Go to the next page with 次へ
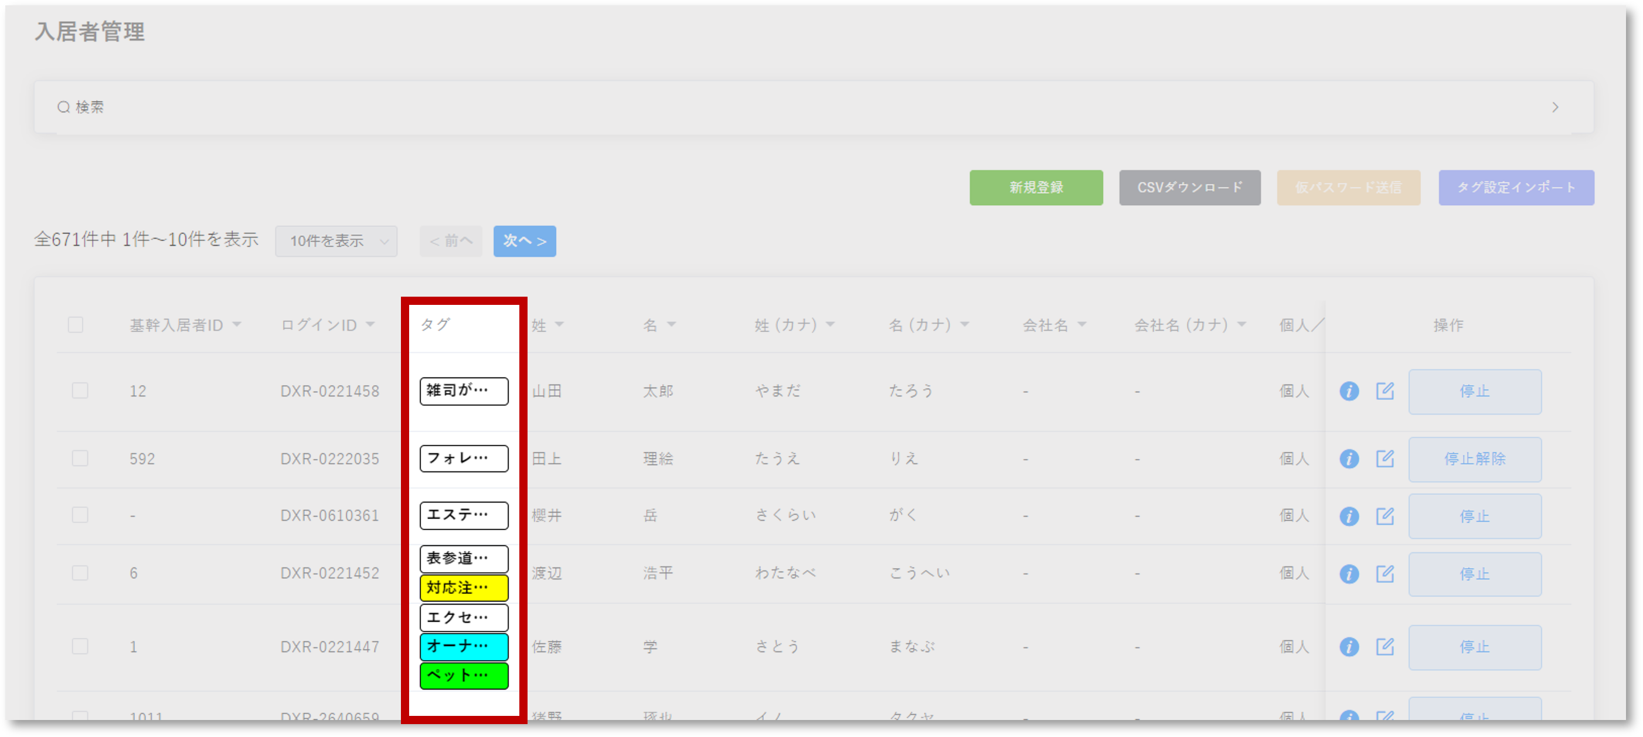The height and width of the screenshot is (737, 1643). tap(523, 240)
